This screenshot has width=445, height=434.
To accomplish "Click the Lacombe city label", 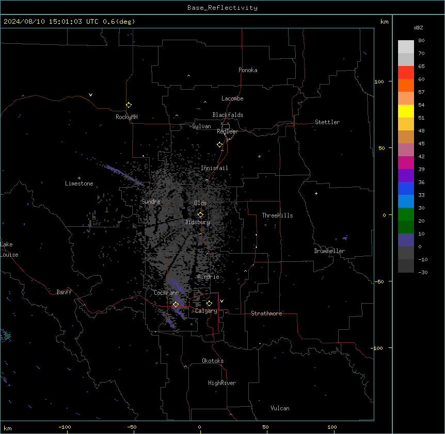I will tap(232, 98).
